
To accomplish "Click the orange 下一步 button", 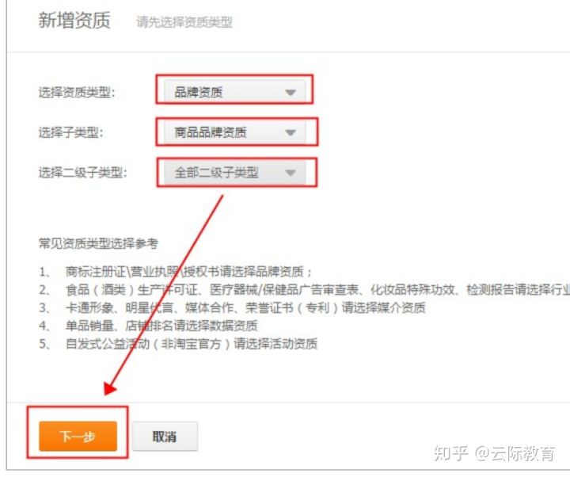I will tap(78, 437).
